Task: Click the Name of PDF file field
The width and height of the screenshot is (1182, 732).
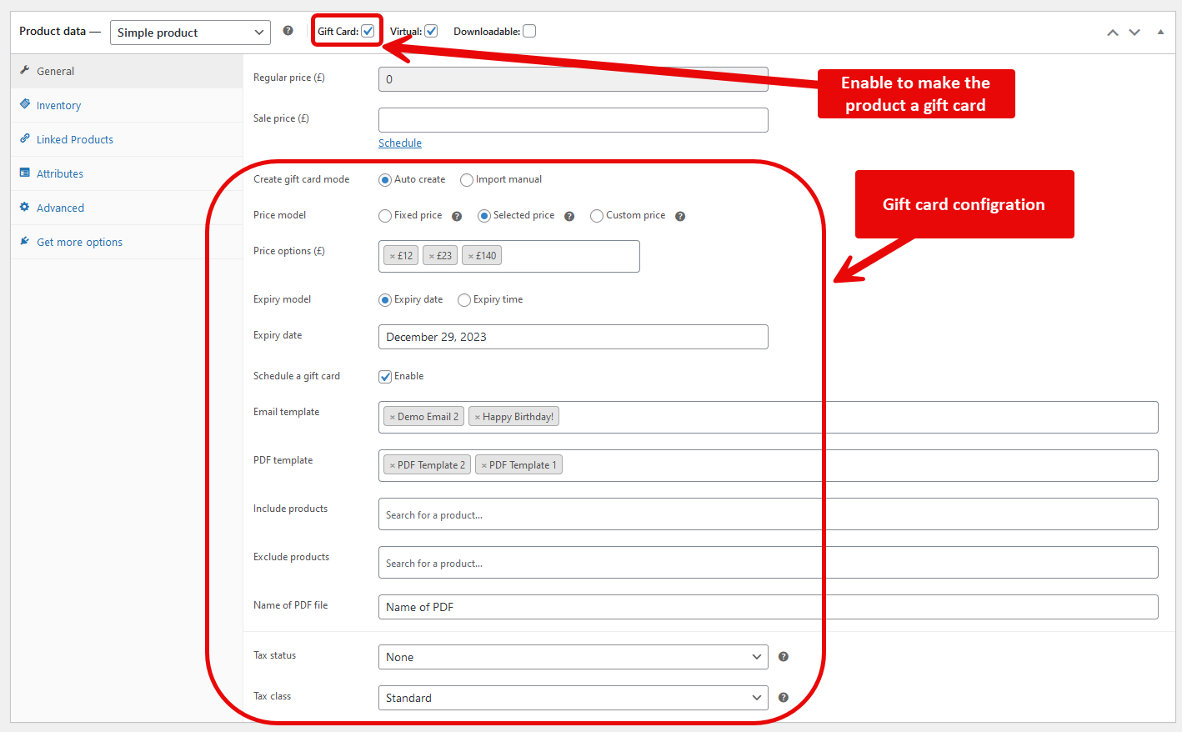Action: [769, 607]
